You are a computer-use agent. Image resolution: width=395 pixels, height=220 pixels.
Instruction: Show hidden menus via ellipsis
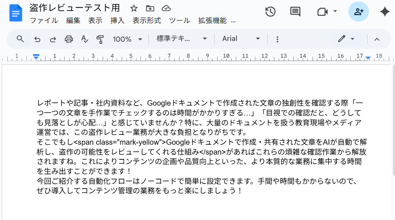(x=233, y=21)
